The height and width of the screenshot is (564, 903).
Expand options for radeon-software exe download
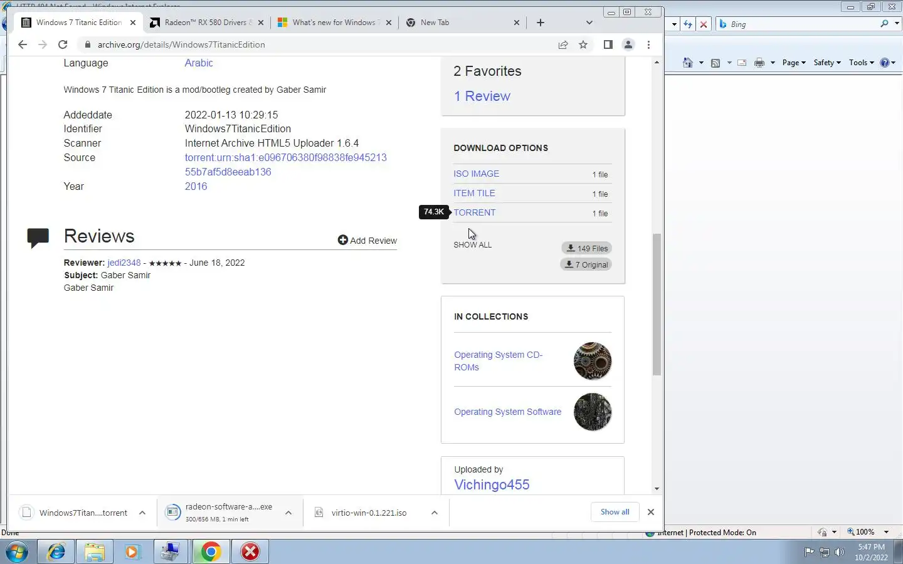(288, 513)
